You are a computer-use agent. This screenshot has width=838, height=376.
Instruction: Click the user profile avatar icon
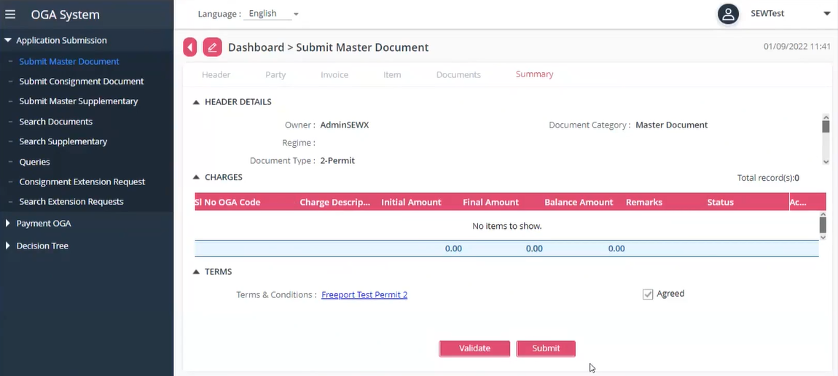click(728, 14)
